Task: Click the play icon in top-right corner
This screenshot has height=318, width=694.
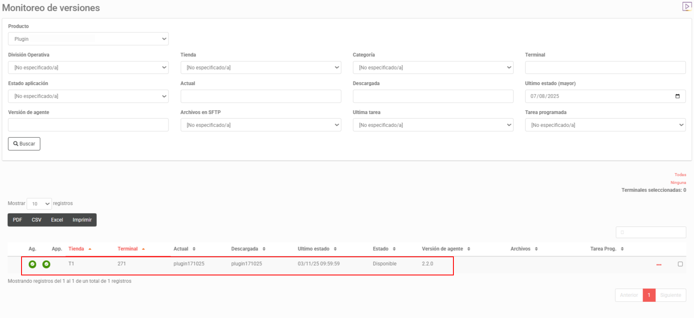Action: click(x=687, y=7)
